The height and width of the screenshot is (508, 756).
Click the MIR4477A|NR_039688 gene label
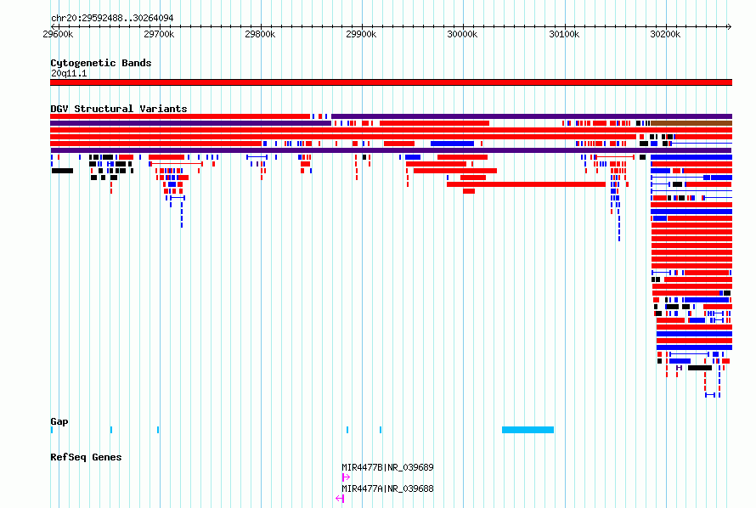pyautogui.click(x=387, y=488)
